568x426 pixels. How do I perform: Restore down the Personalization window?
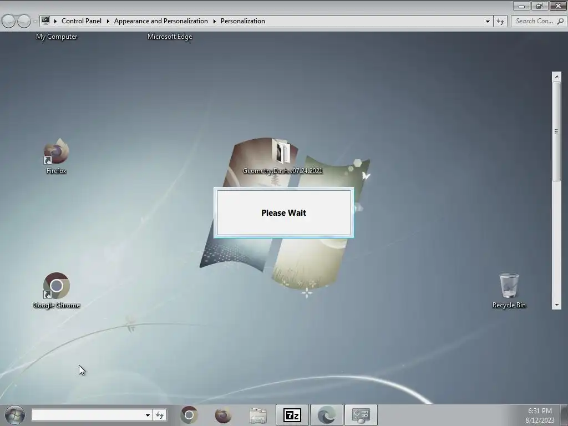pyautogui.click(x=540, y=6)
